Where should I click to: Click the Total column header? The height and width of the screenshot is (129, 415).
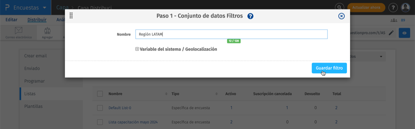coord(337,94)
